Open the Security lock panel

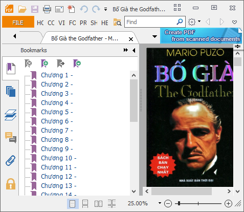[11, 184]
